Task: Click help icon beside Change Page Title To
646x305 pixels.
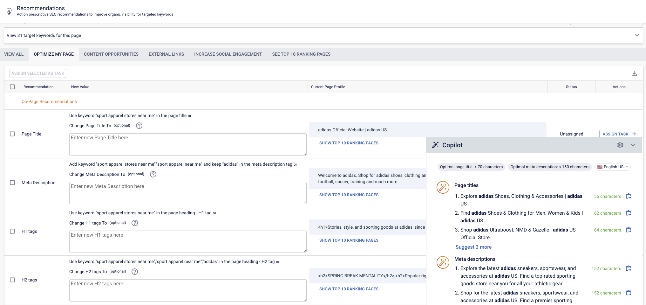Action: click(139, 126)
